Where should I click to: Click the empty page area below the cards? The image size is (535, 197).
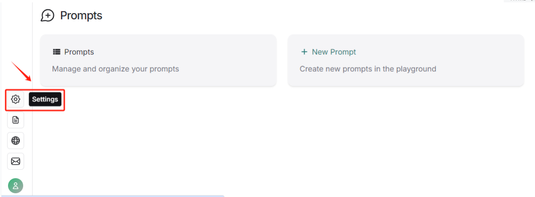[x=284, y=141]
